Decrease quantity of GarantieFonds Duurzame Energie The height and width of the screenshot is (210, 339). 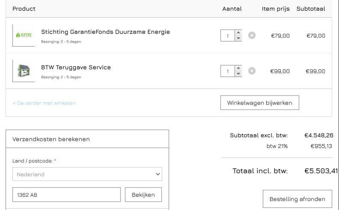(x=238, y=38)
